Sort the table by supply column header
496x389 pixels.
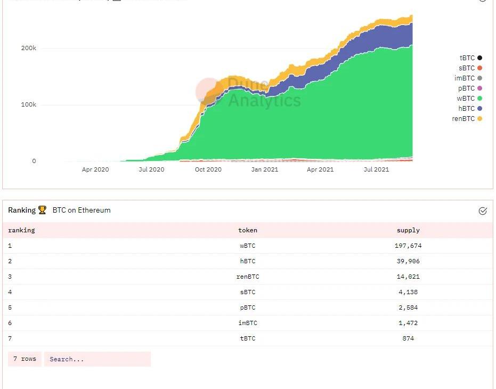(408, 230)
